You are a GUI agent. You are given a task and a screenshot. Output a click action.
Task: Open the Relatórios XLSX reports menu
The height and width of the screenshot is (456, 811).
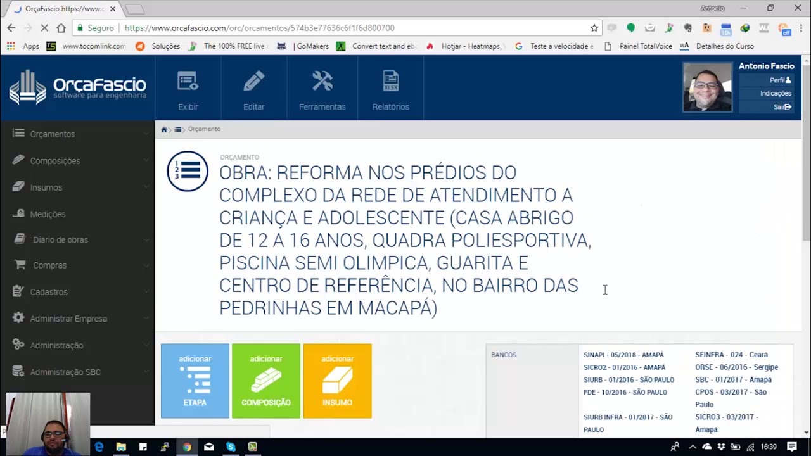[390, 90]
